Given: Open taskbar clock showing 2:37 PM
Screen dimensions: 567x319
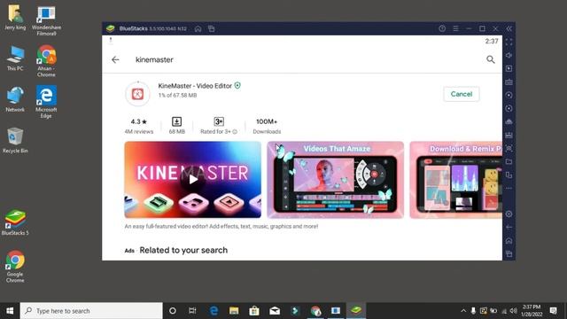Looking at the screenshot, I should (x=532, y=311).
